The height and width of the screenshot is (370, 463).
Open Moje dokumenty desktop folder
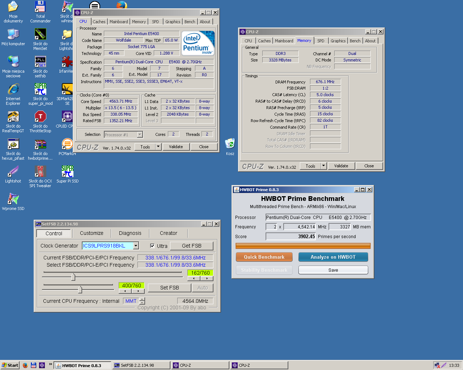[x=13, y=12]
